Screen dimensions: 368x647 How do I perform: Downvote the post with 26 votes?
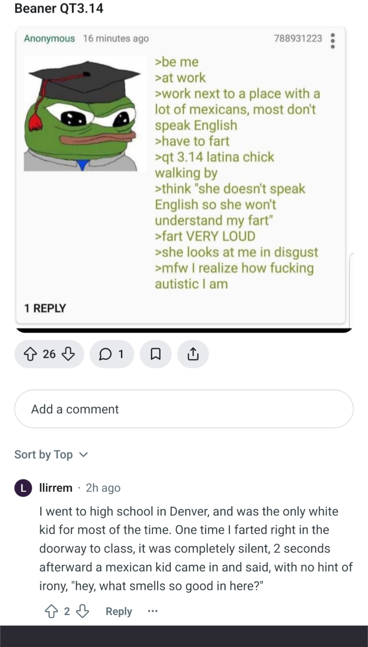pyautogui.click(x=69, y=354)
